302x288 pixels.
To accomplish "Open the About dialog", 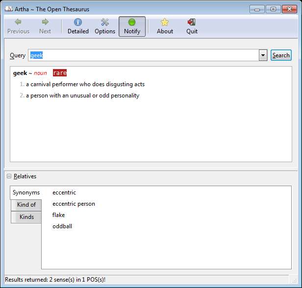I will click(x=165, y=26).
